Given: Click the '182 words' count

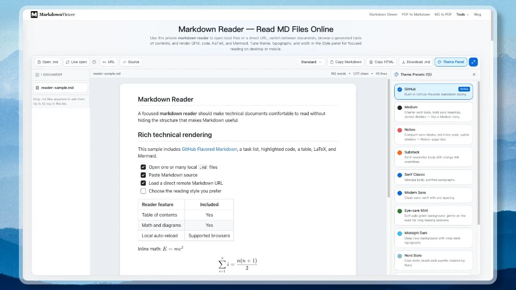Looking at the screenshot, I should coord(338,74).
